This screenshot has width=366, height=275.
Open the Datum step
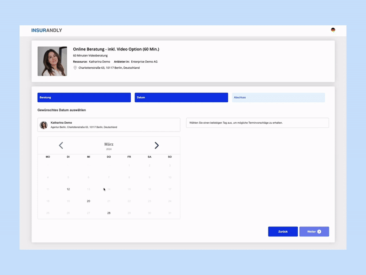click(181, 97)
